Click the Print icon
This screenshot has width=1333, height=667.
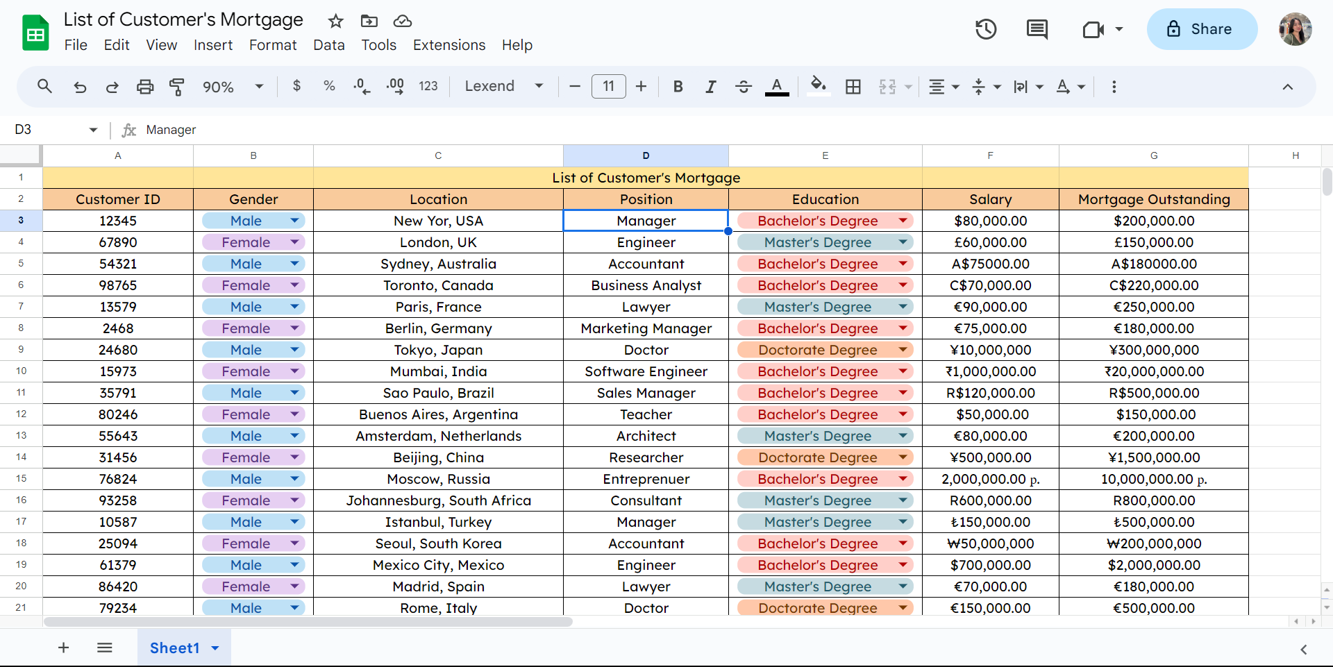[x=145, y=87]
